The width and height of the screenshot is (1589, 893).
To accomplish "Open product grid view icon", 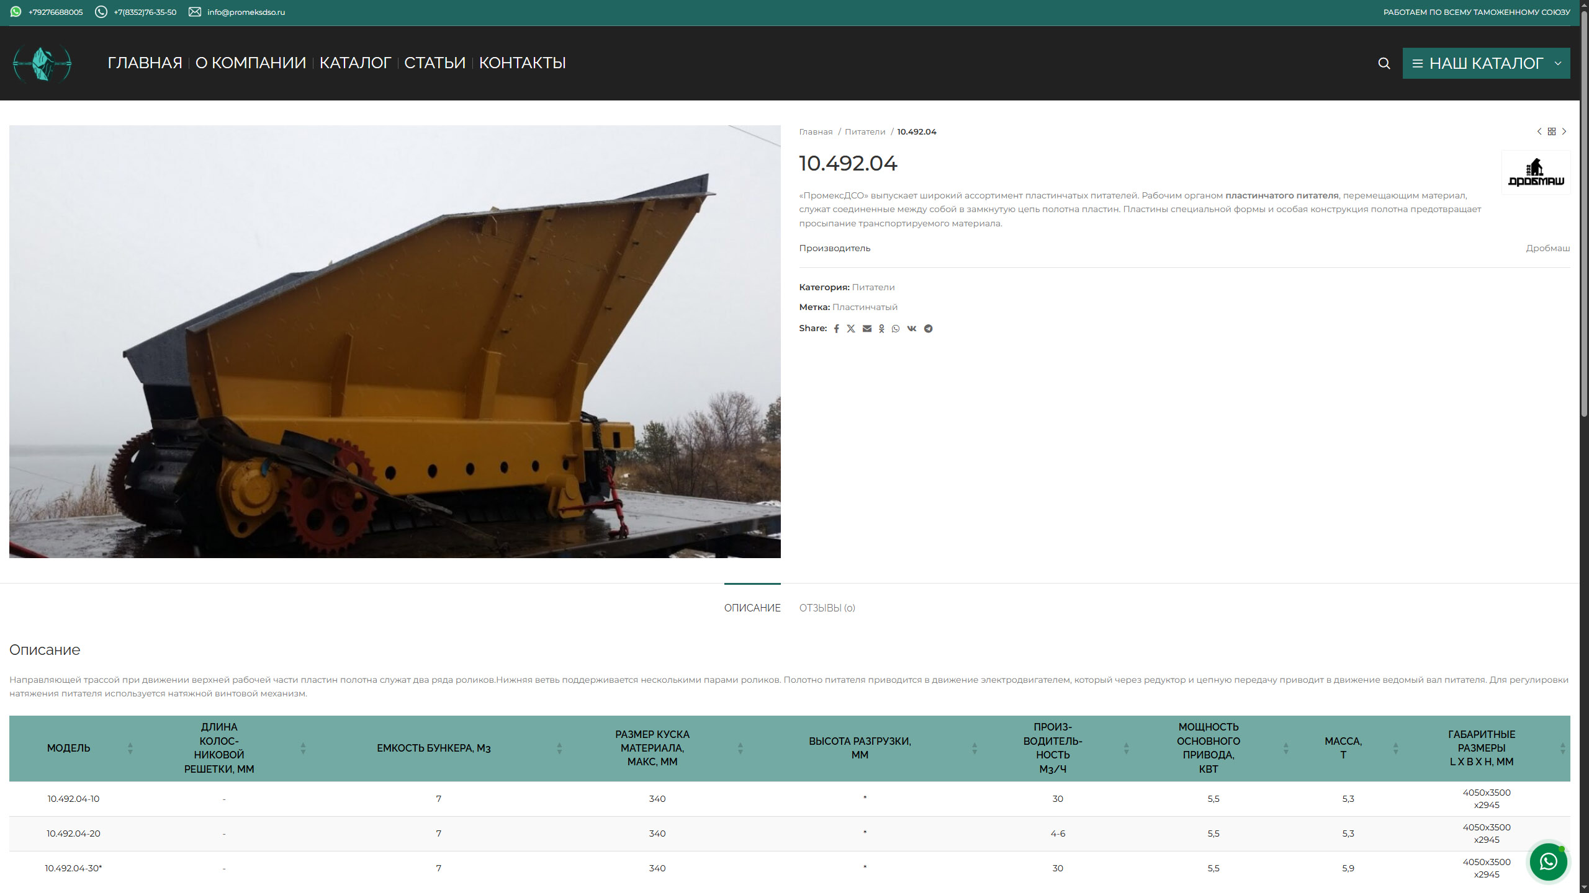I will pyautogui.click(x=1551, y=131).
